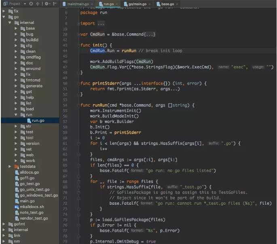Select the clean folder icon
The width and height of the screenshot is (277, 244).
tap(23, 52)
